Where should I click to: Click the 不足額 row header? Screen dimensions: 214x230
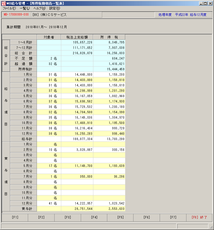click(23, 59)
